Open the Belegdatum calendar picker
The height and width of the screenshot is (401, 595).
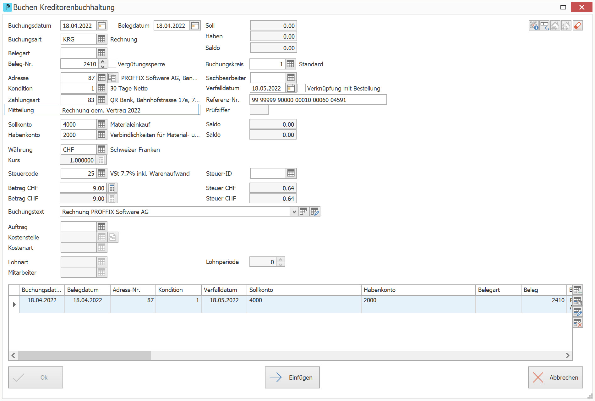point(195,25)
